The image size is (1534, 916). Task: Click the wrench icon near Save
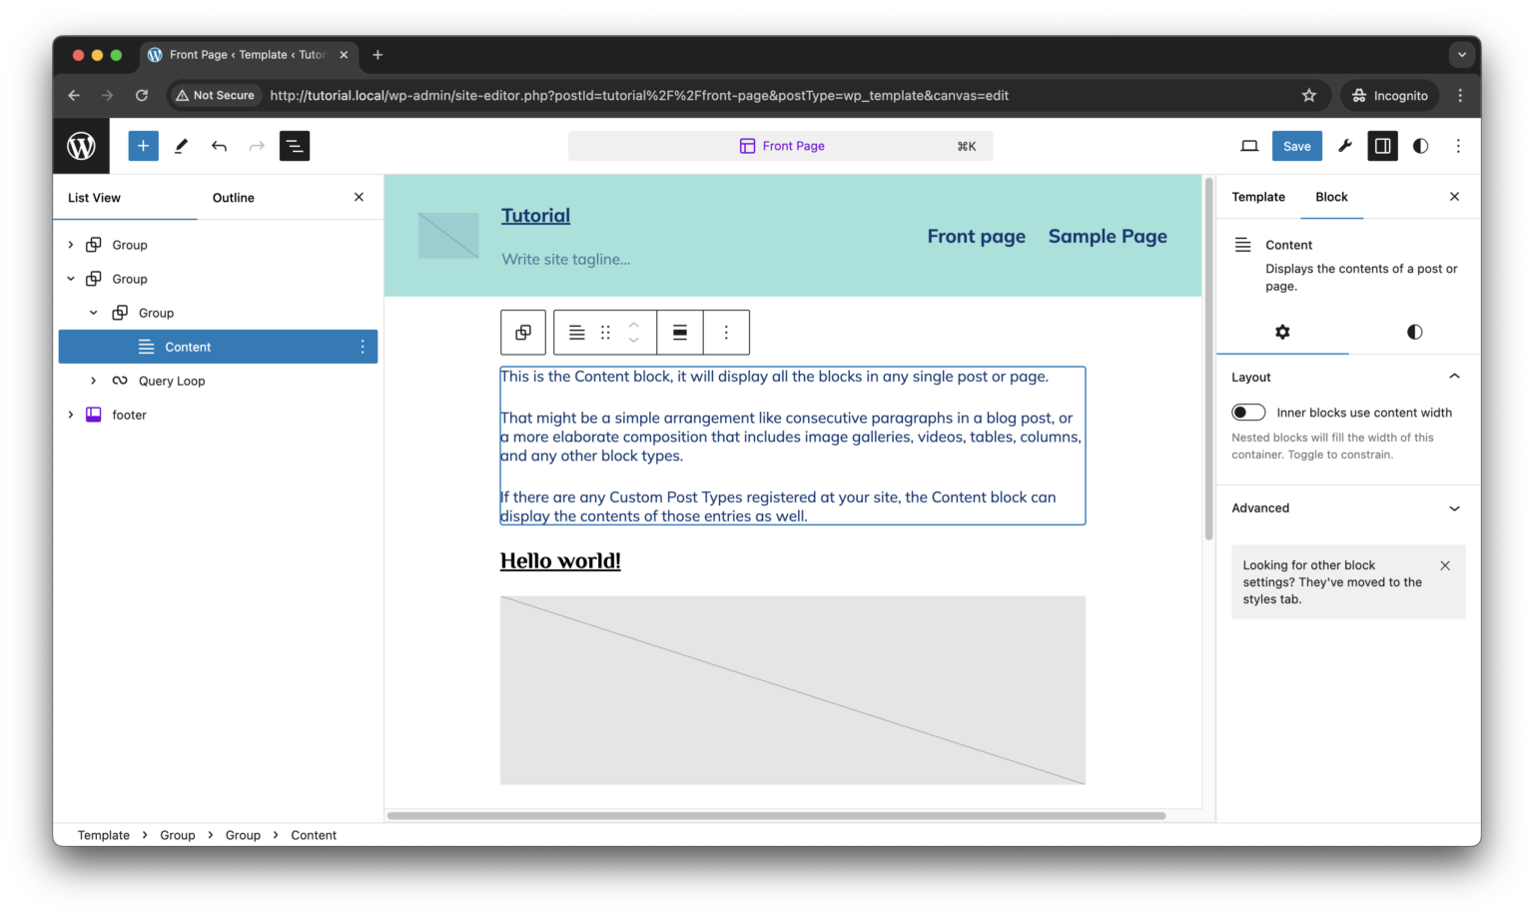[1343, 145]
